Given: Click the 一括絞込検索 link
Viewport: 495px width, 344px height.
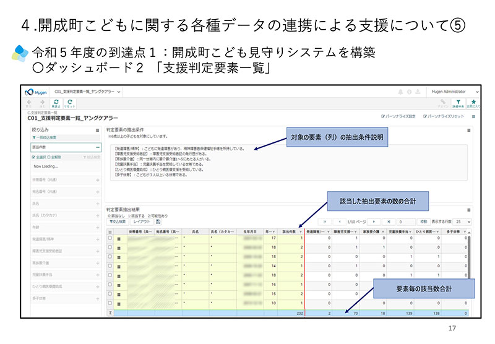Looking at the screenshot, I should point(44,137).
